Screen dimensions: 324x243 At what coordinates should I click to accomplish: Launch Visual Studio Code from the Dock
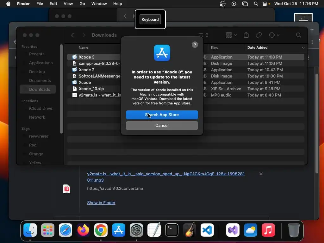207,230
